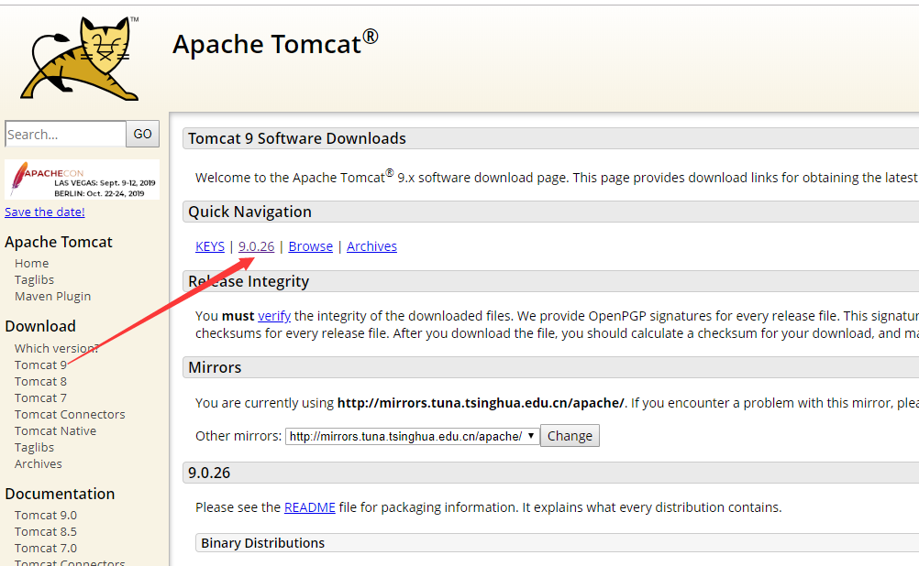Select Tomcat 7 download link
The width and height of the screenshot is (919, 566).
40,397
